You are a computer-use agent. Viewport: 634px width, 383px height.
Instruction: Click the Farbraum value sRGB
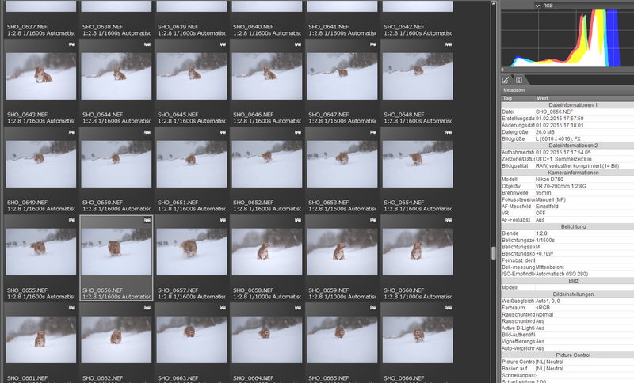point(543,308)
